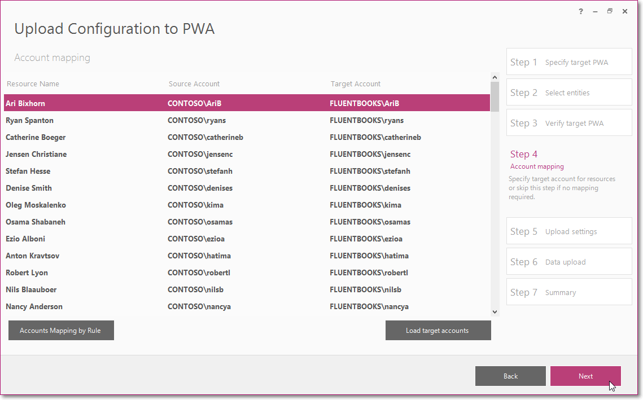The height and width of the screenshot is (400, 643).
Task: Edit target account FLUENTBOOKS\ezioa
Action: coord(366,239)
